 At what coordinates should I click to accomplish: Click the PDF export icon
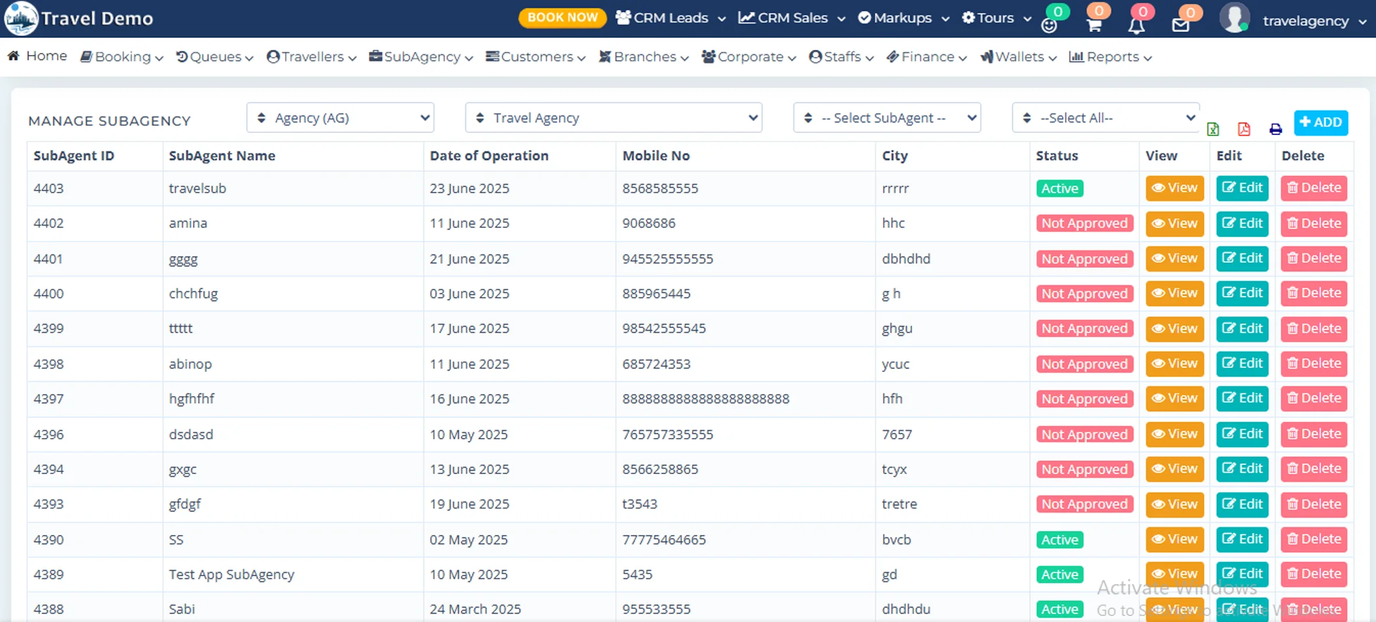1244,129
